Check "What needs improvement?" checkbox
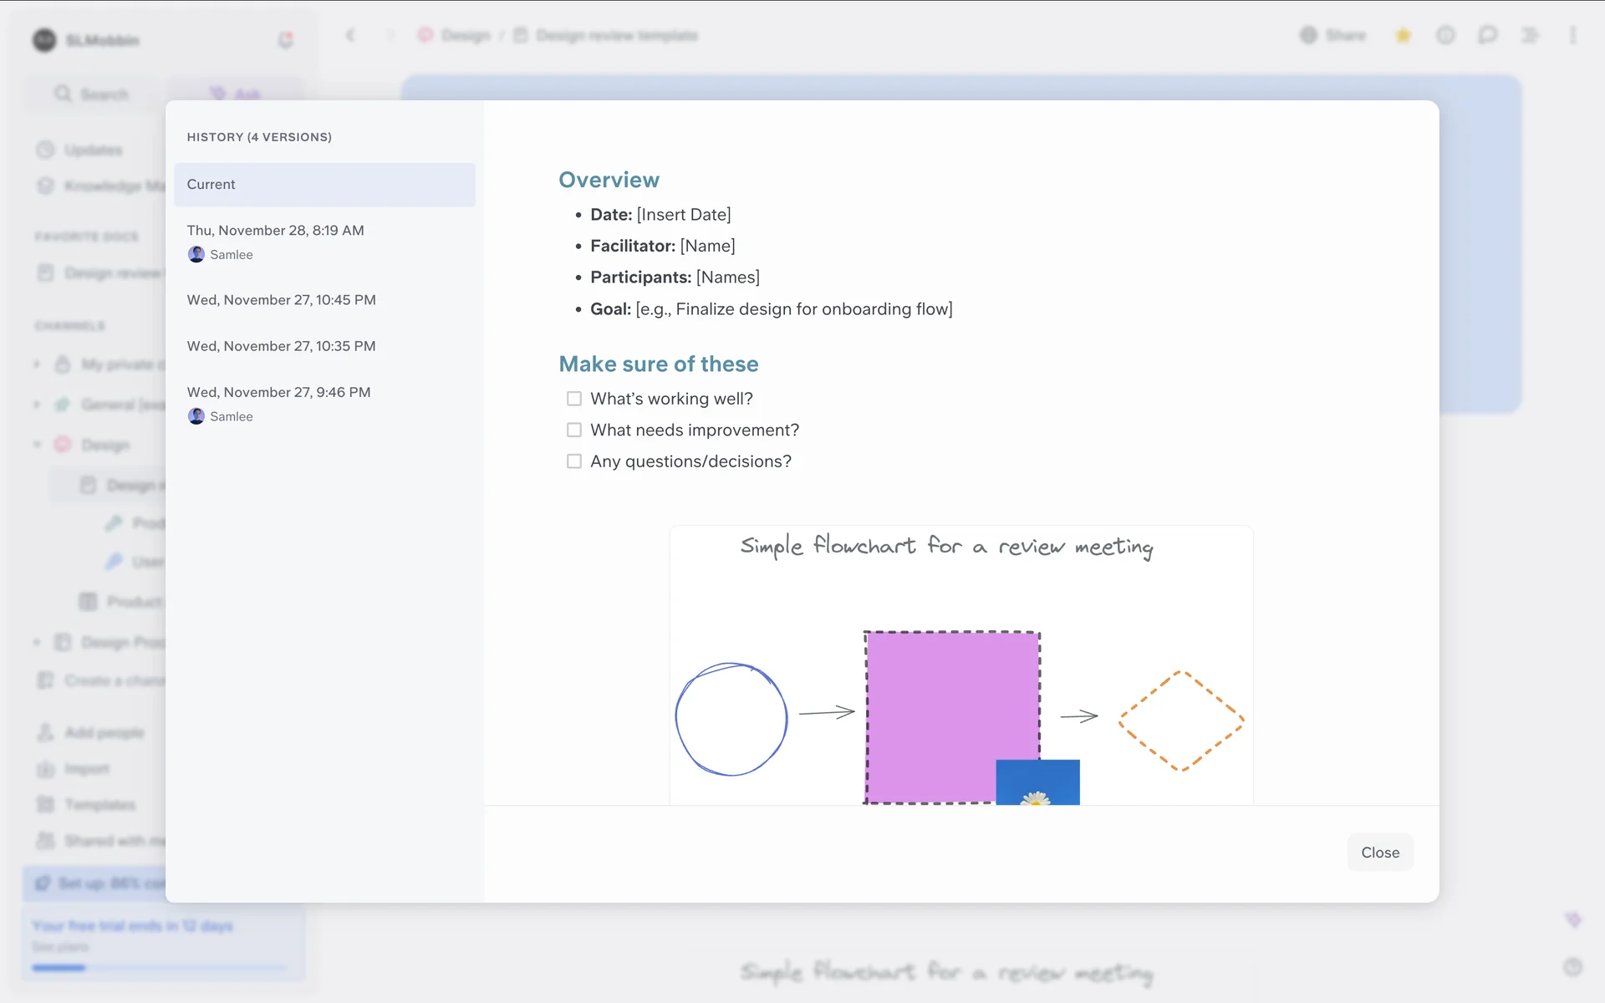The image size is (1605, 1003). pos(574,430)
